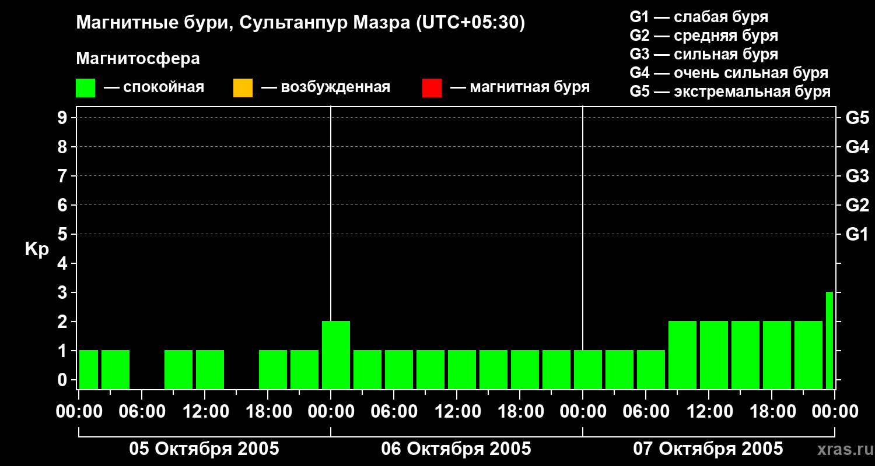
Task: Click the '05 Октября 2005' date label
Action: 204,449
